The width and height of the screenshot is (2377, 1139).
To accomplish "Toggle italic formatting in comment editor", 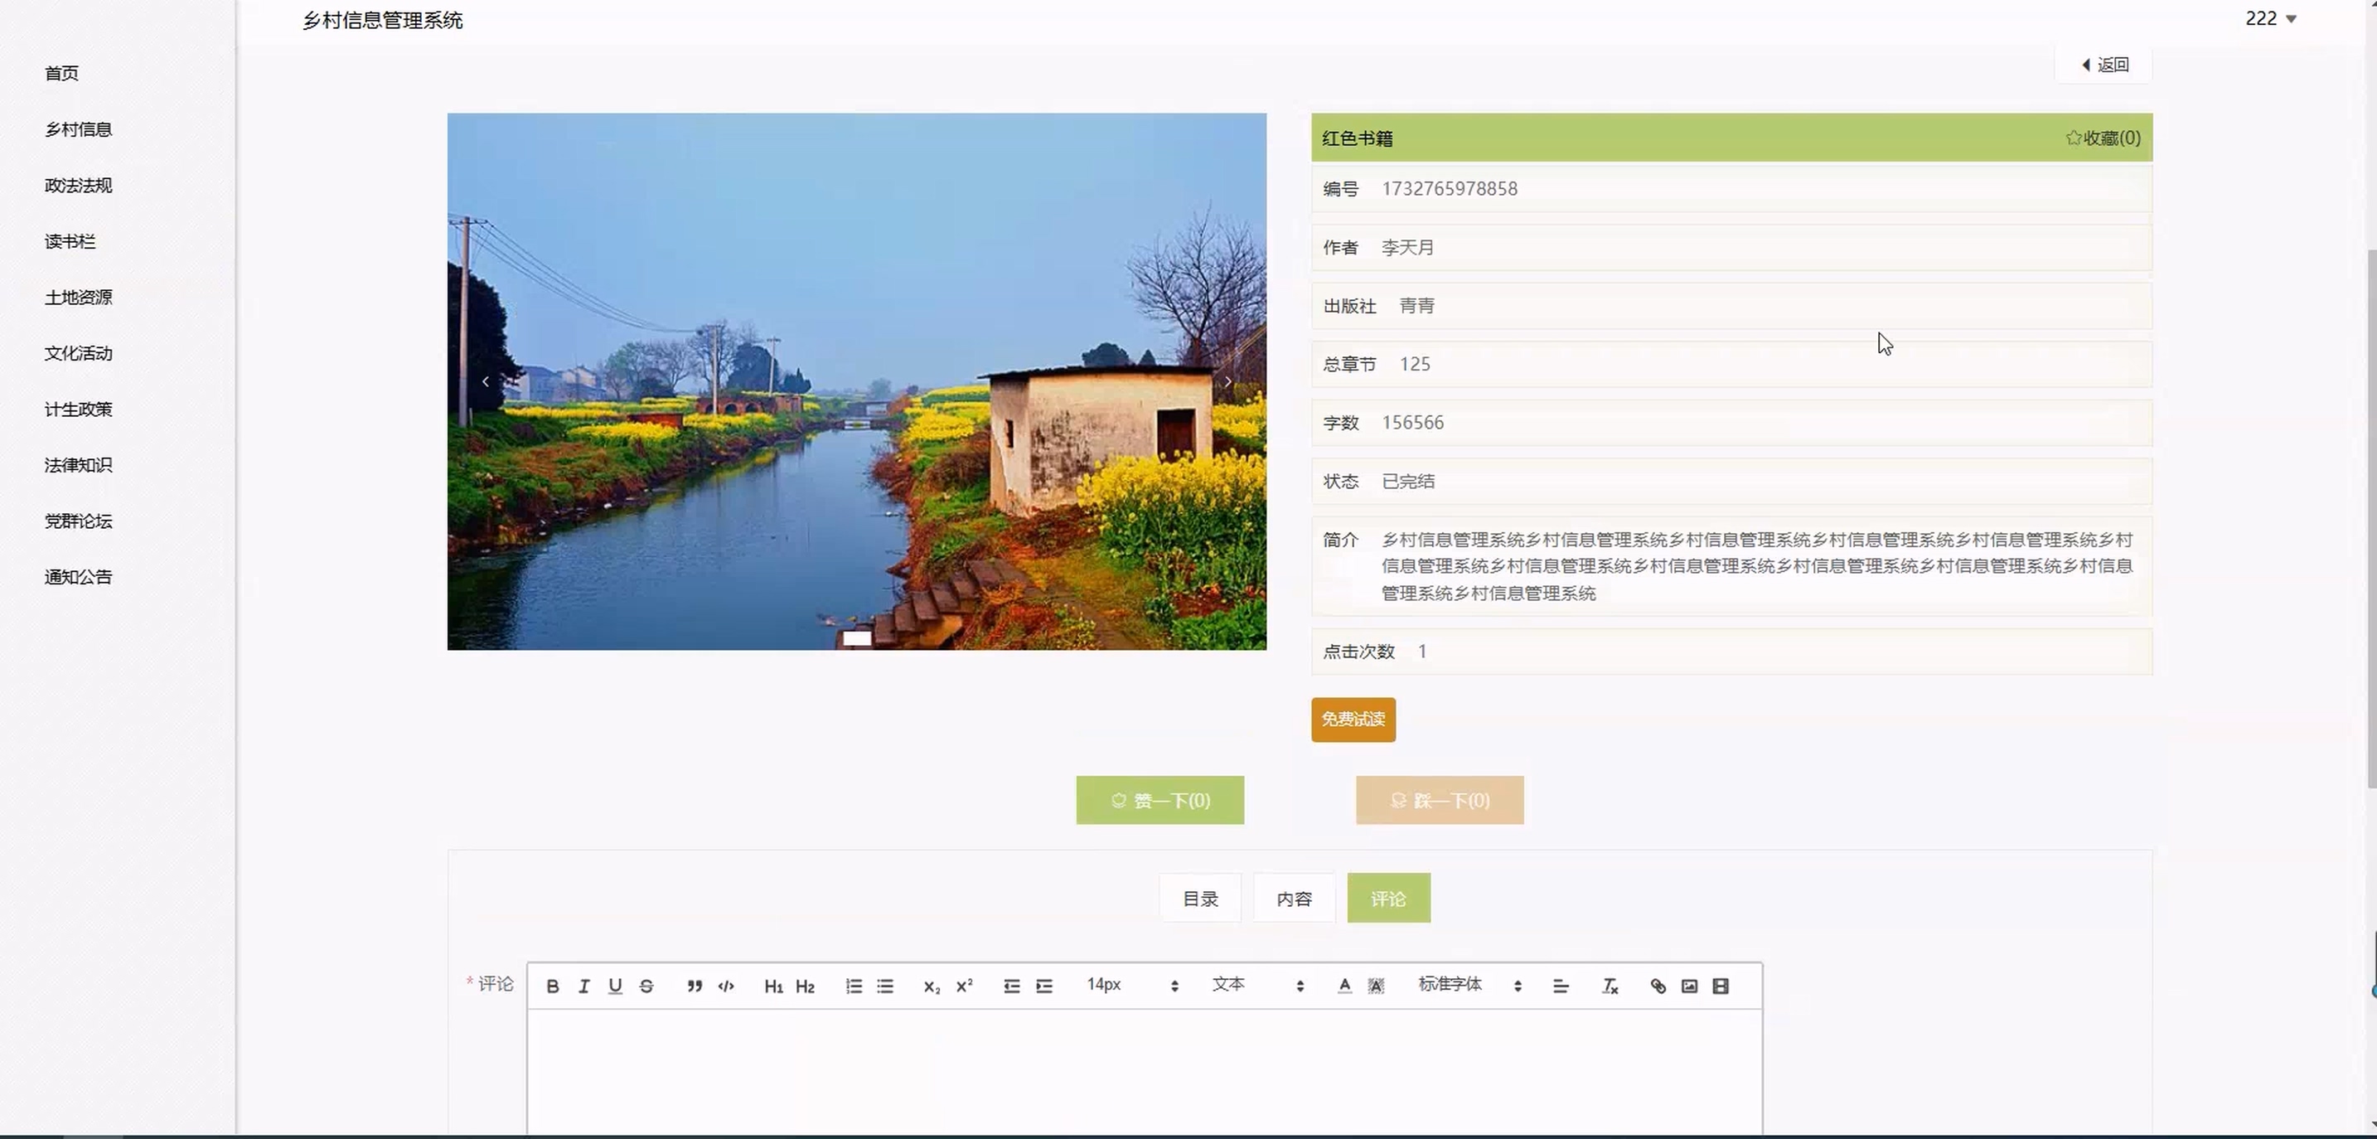I will point(583,986).
